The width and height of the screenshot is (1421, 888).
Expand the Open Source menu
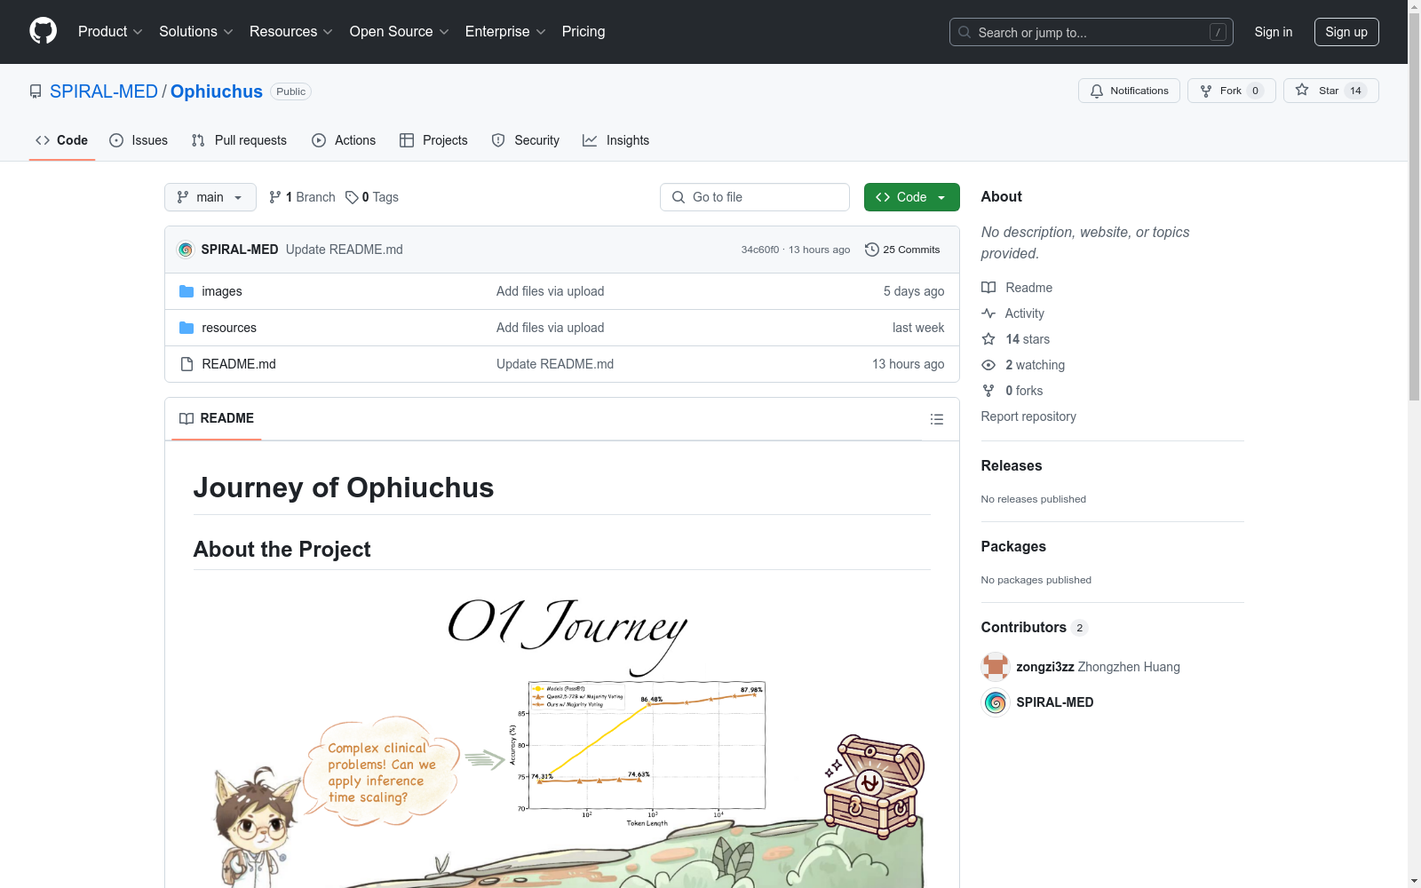pyautogui.click(x=400, y=32)
